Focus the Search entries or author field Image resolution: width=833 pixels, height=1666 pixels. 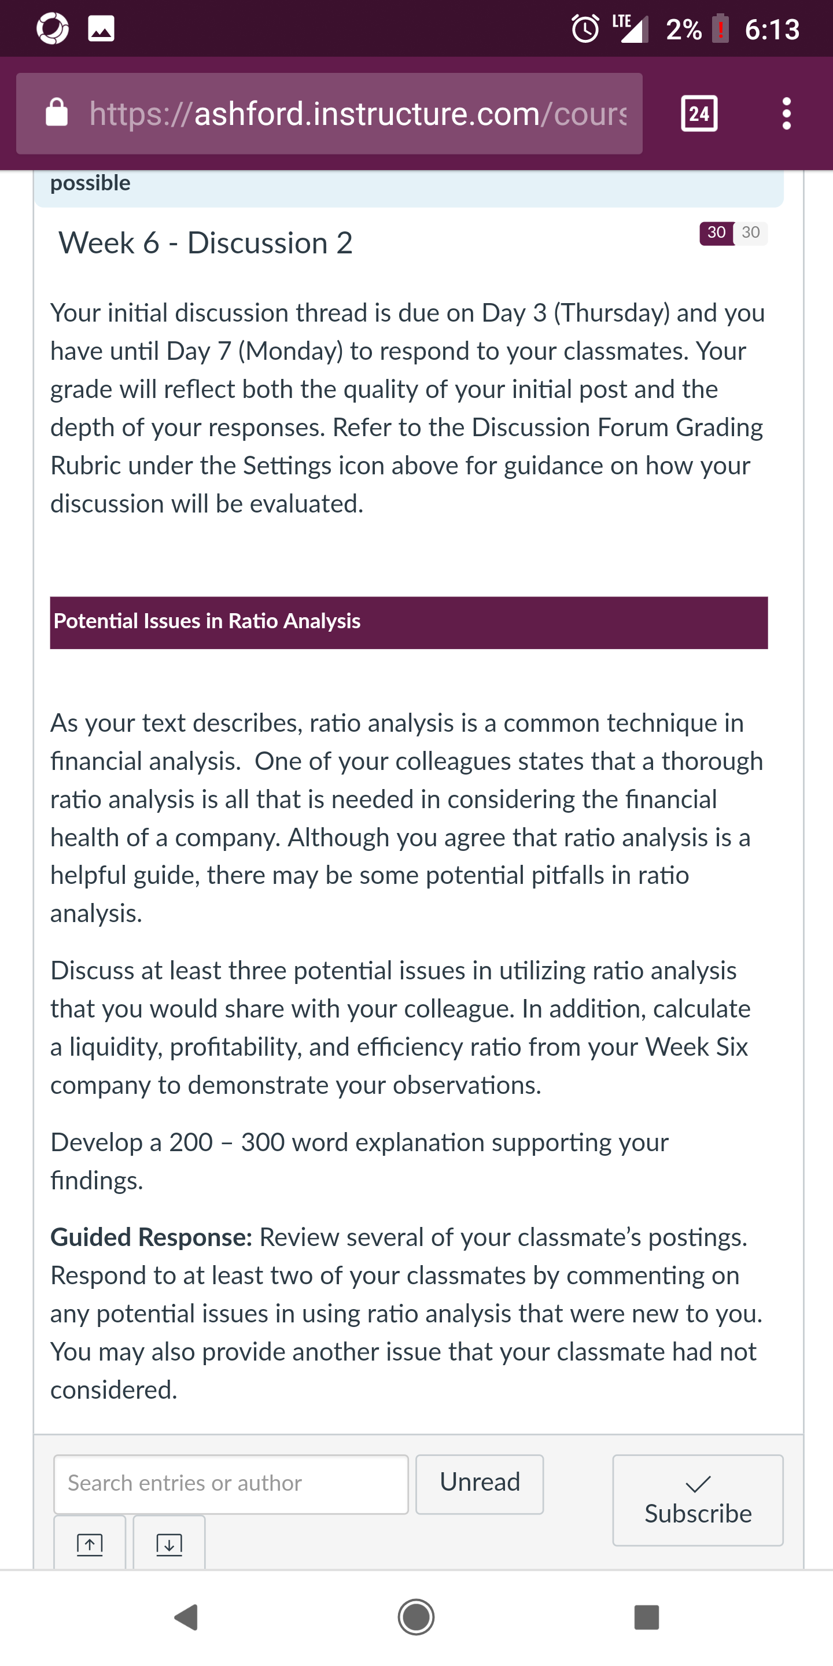point(231,1484)
